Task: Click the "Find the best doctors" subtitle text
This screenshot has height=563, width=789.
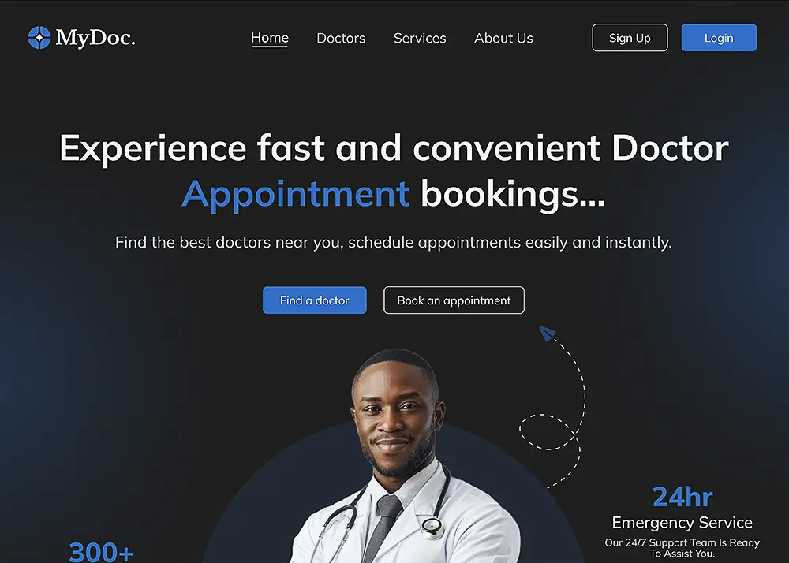Action: point(394,242)
